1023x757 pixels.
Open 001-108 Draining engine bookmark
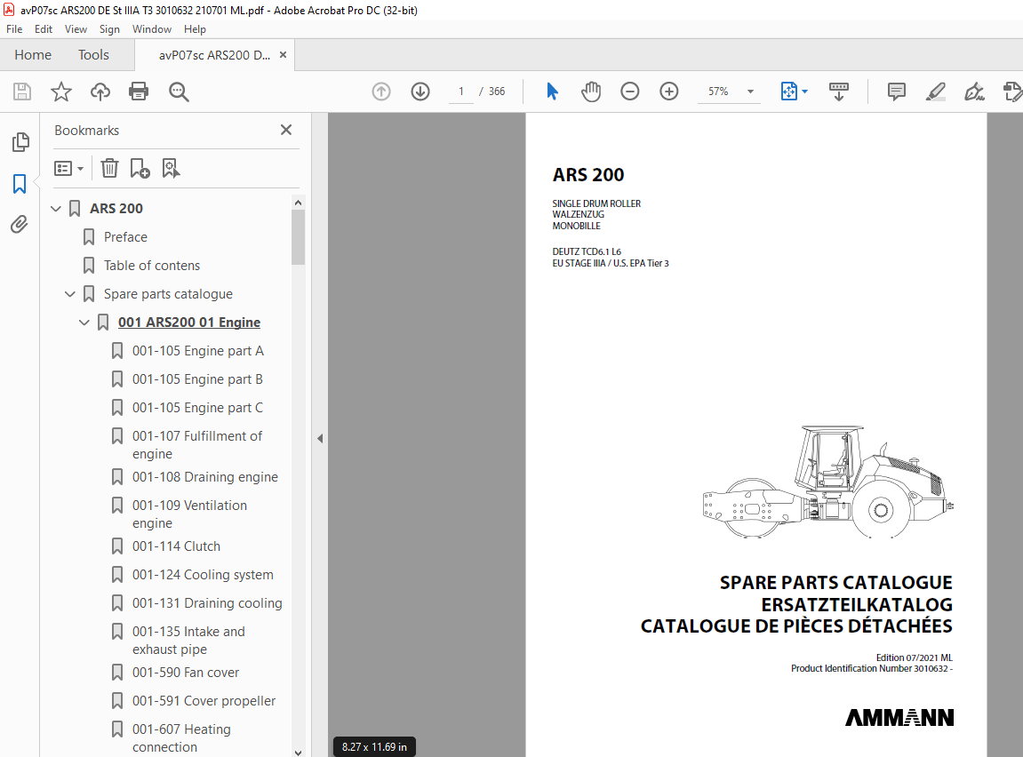click(x=204, y=477)
